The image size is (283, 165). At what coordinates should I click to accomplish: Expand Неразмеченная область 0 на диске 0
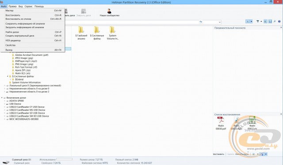tap(4, 89)
